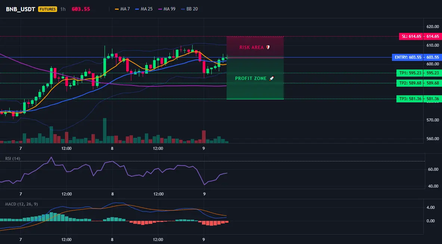The image size is (442, 244).
Task: Click the 570.00 price axis label
Action: (x=433, y=120)
